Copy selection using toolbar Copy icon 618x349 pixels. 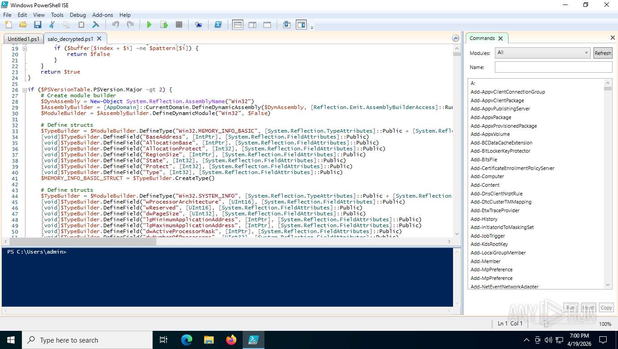(66, 25)
